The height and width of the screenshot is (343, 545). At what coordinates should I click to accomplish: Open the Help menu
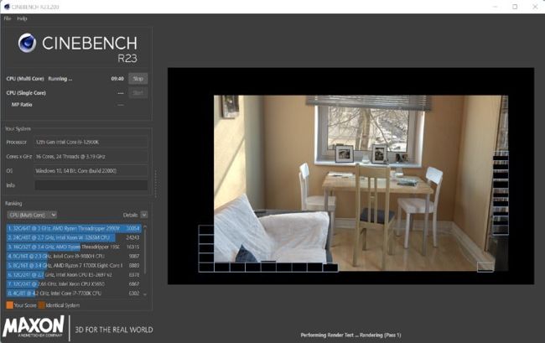(23, 18)
